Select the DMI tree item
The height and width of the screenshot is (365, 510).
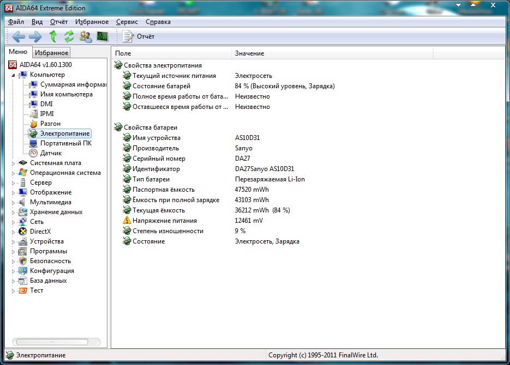coord(46,104)
